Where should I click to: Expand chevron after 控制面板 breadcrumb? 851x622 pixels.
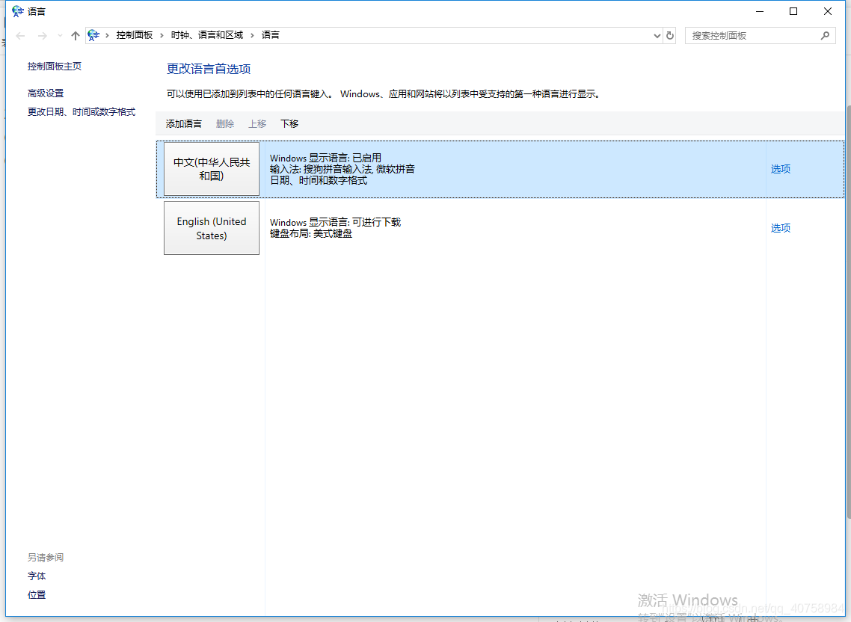pos(162,35)
